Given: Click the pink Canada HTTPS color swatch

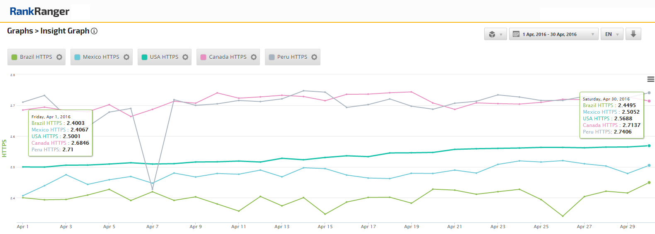Looking at the screenshot, I should (203, 57).
